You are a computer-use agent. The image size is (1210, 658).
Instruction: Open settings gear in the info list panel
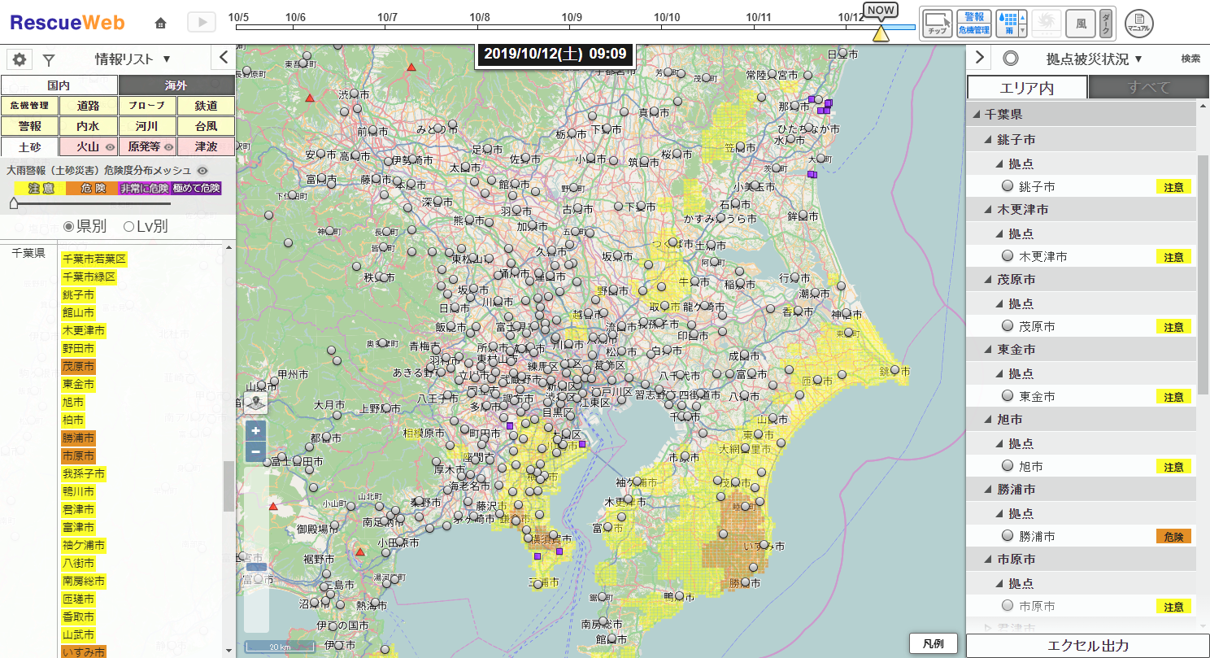point(20,59)
